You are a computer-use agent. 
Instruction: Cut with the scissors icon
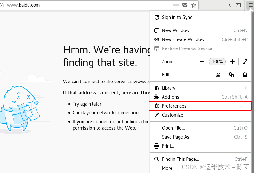218,75
